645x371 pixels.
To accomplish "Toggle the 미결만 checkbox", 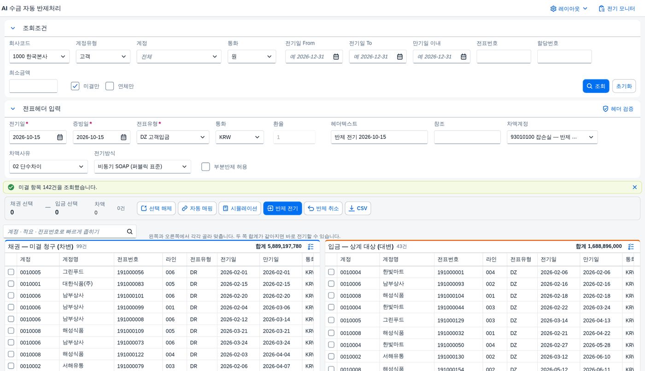I will 75,86.
